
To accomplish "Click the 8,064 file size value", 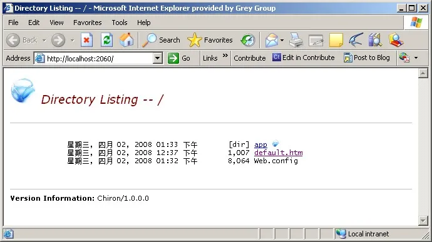I will point(239,161).
